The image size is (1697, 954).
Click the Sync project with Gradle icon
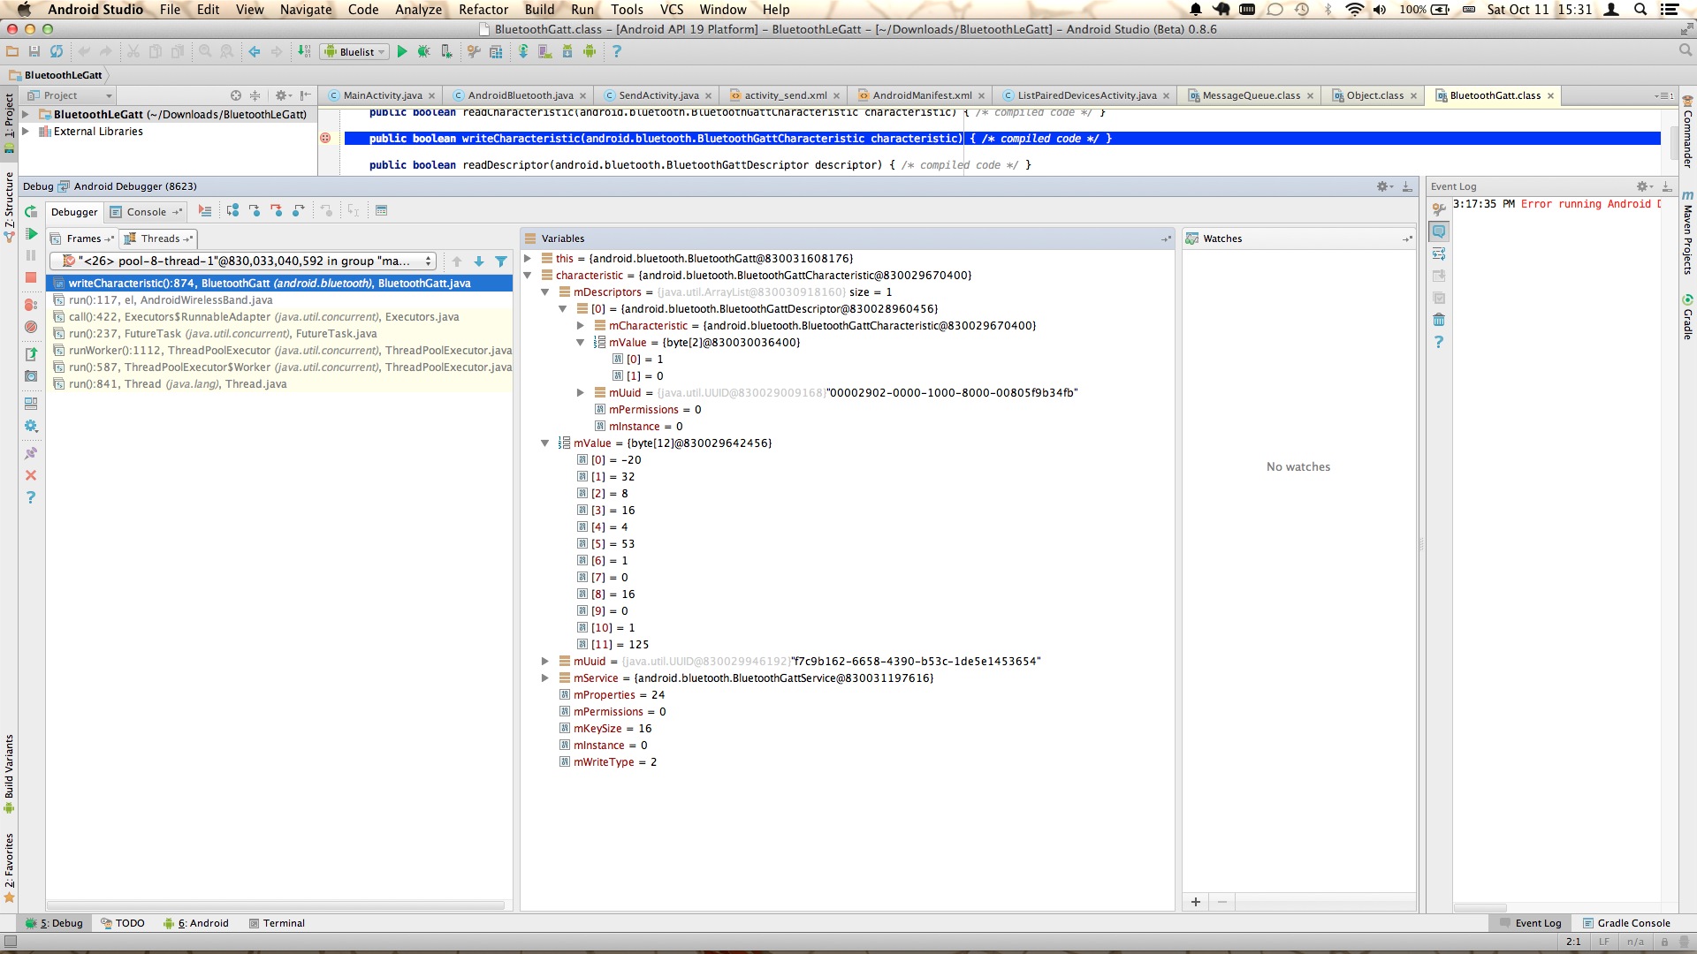[523, 51]
